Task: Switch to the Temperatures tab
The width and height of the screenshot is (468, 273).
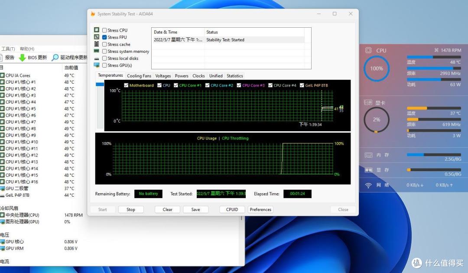Action: 110,75
